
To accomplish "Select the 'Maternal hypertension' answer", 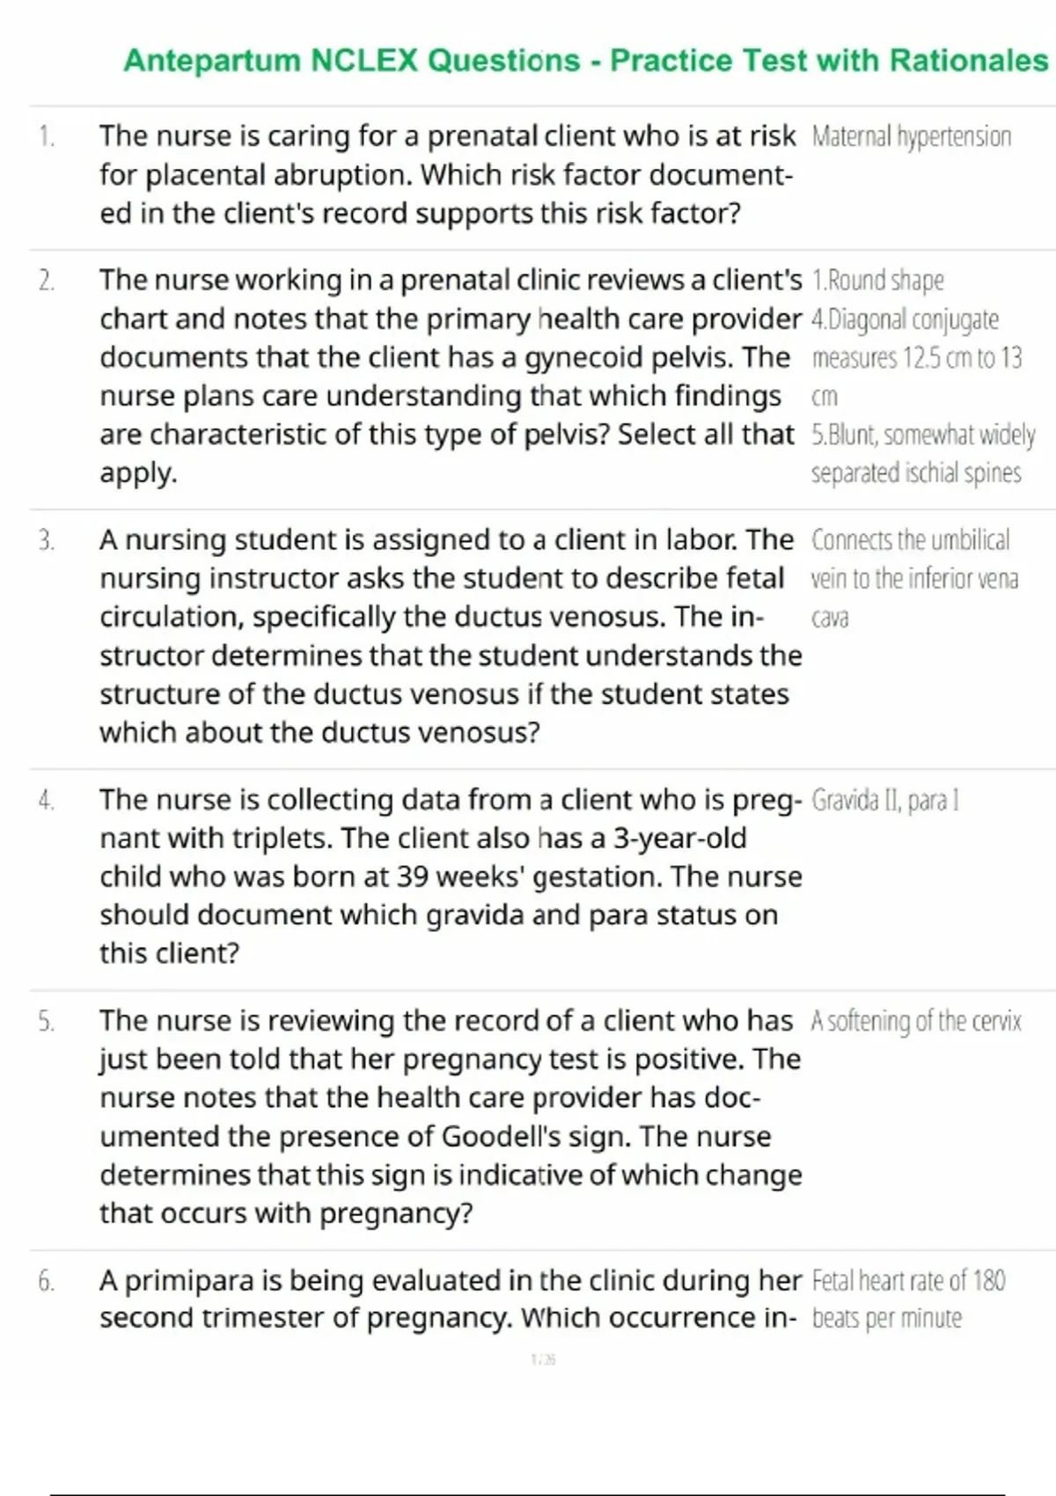I will (911, 136).
